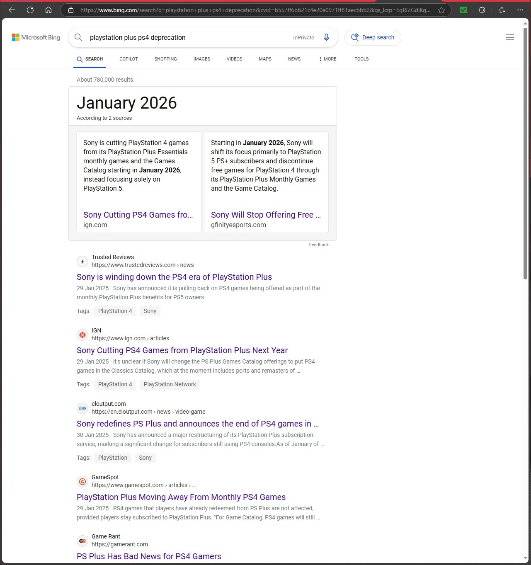Open the Bing hamburger menu
531x565 pixels.
pos(510,37)
